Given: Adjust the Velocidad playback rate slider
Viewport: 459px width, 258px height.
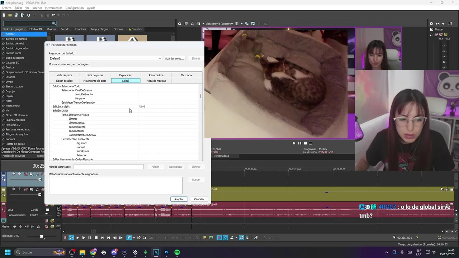Looking at the screenshot, I should click(x=42, y=236).
